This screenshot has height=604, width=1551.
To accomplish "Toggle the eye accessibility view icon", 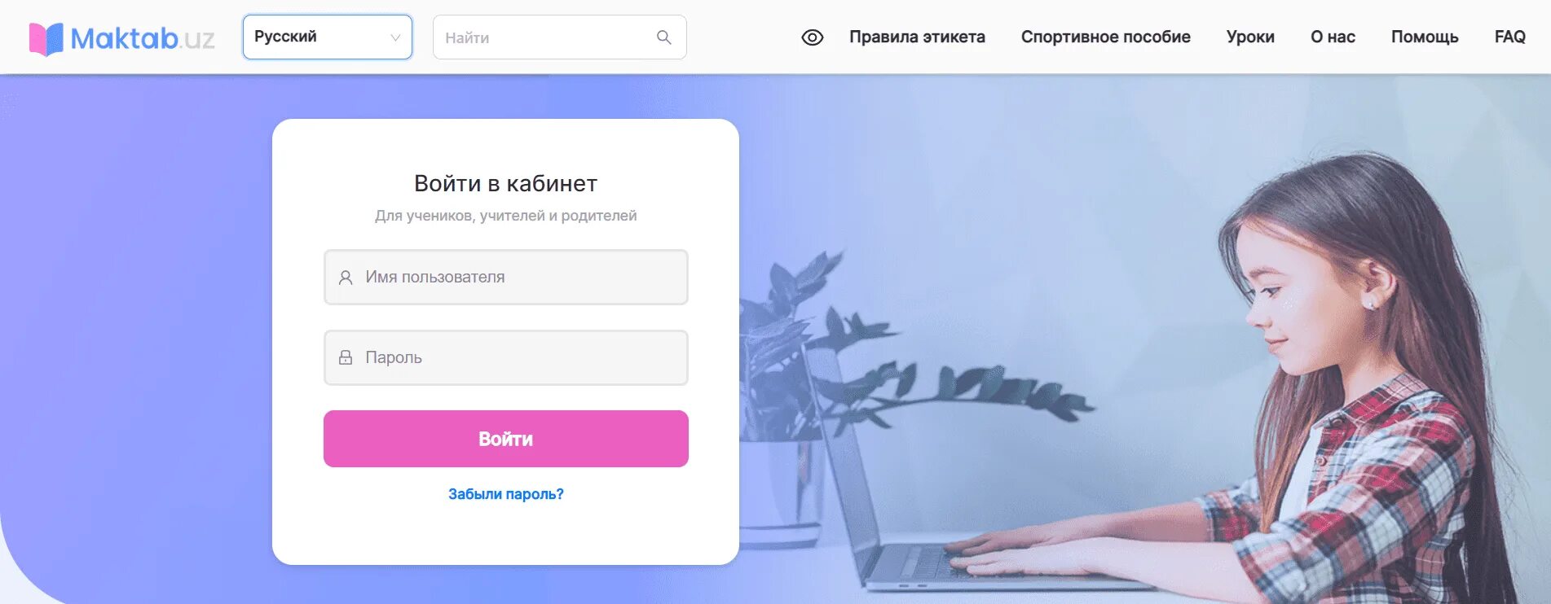I will (813, 37).
